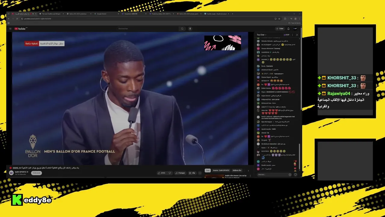This screenshot has width=385, height=217.
Task: Like the video (270 k thumbs up)
Action: (162, 173)
